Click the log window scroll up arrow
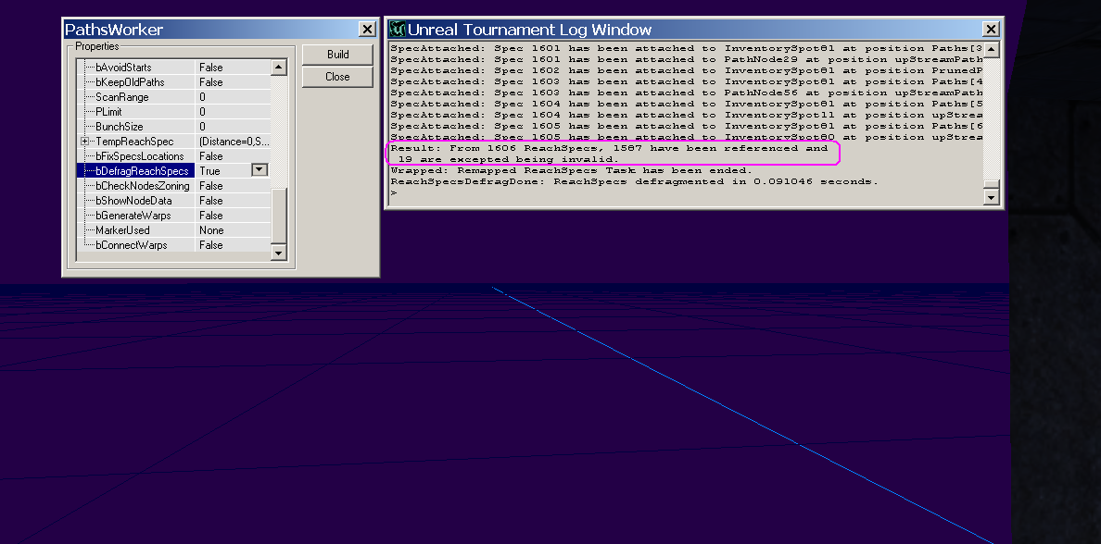Image resolution: width=1101 pixels, height=544 pixels. (992, 49)
